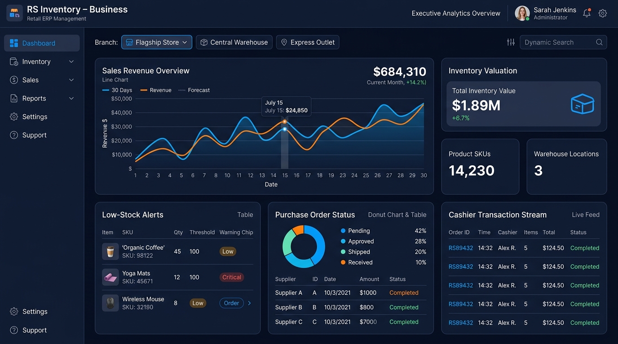Click the Low chip for Organic Coffee
This screenshot has width=618, height=344.
pyautogui.click(x=228, y=251)
